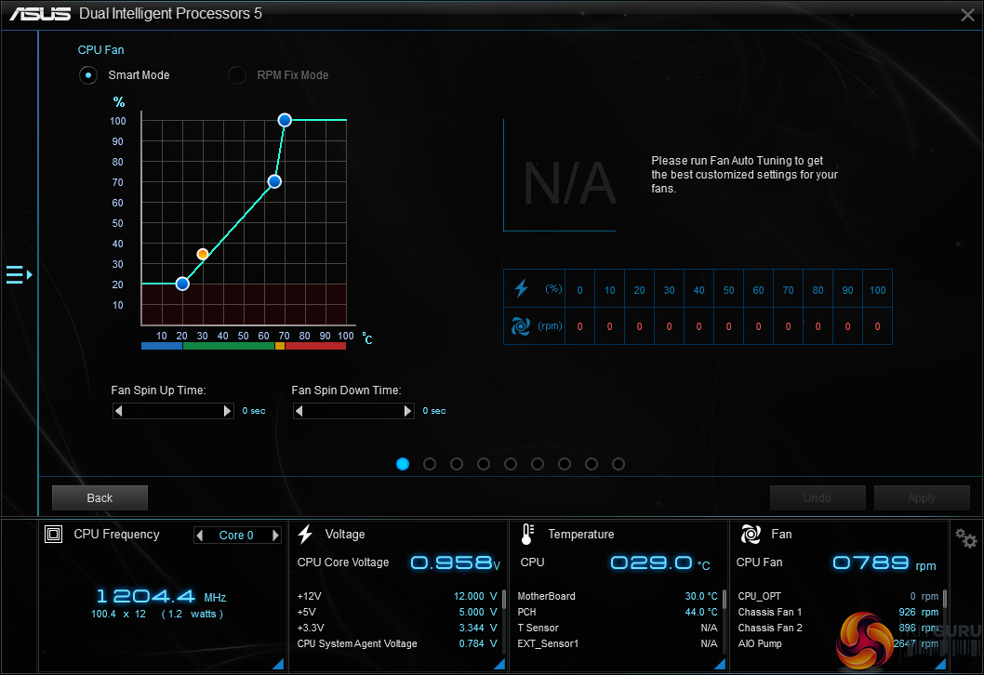This screenshot has width=984, height=675.
Task: Click the Temperature thermometer icon
Action: 527,535
